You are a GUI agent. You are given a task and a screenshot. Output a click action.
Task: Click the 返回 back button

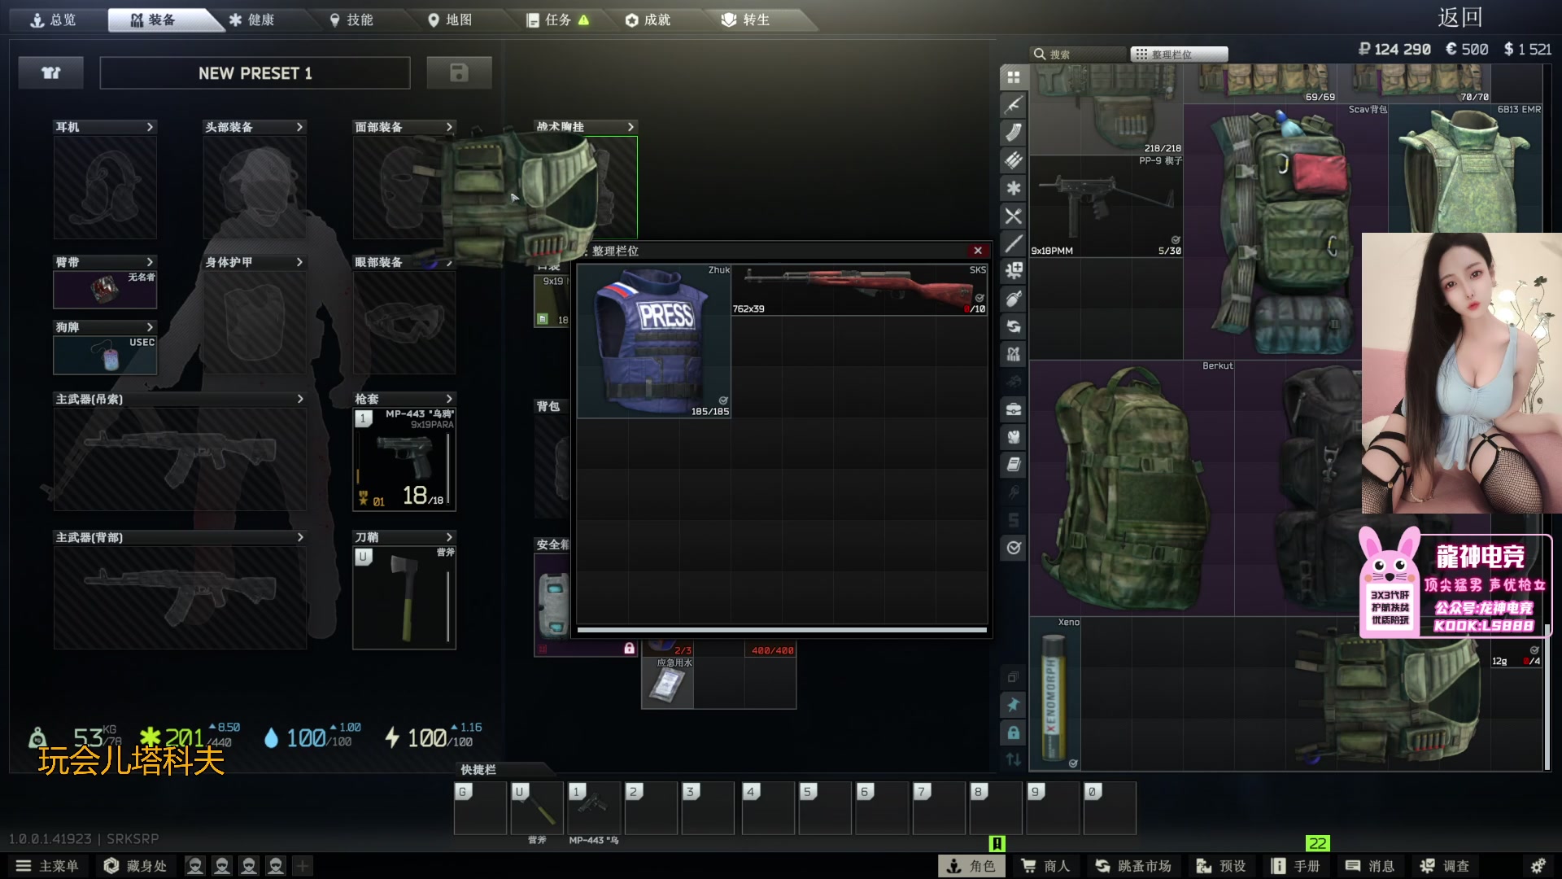click(1459, 17)
